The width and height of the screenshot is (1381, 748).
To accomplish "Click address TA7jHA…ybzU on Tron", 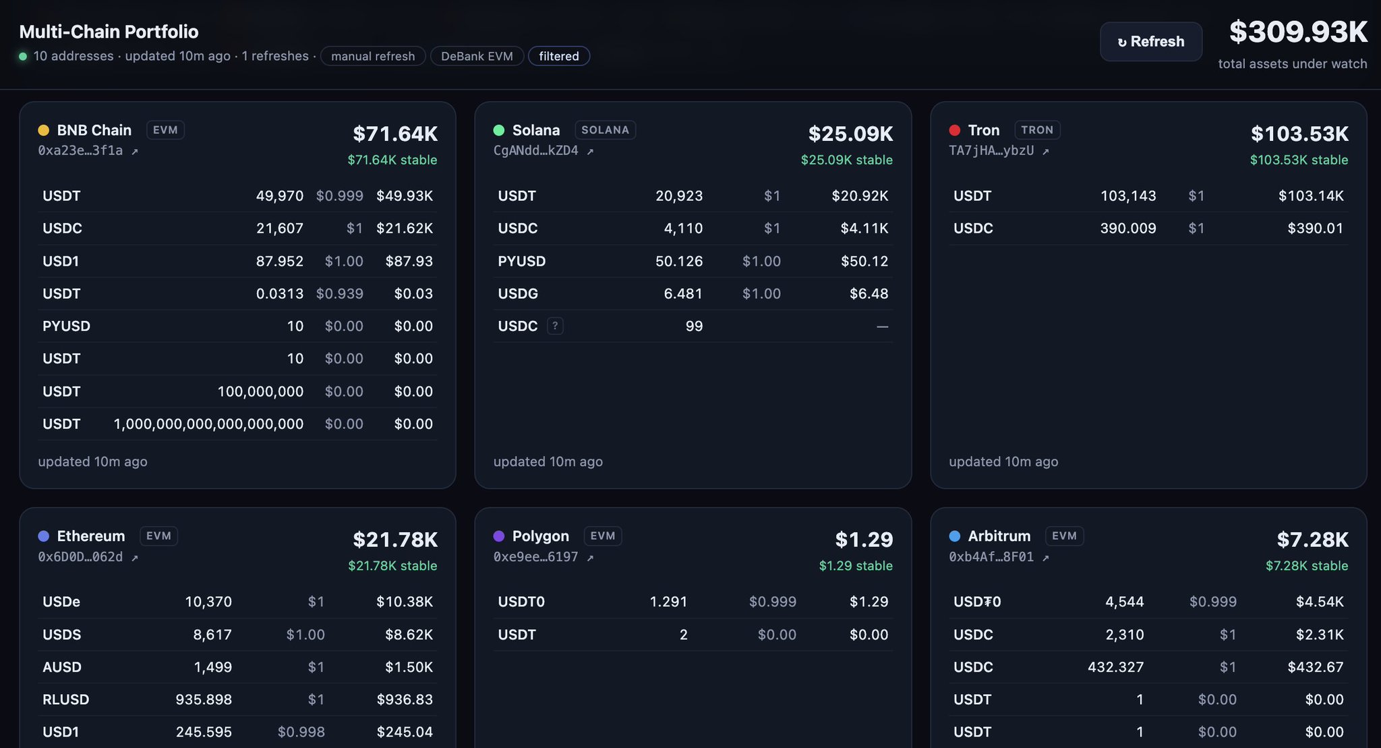I will [991, 150].
